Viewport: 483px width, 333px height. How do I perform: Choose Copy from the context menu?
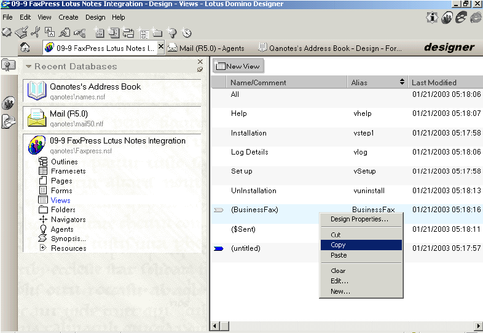click(x=338, y=245)
